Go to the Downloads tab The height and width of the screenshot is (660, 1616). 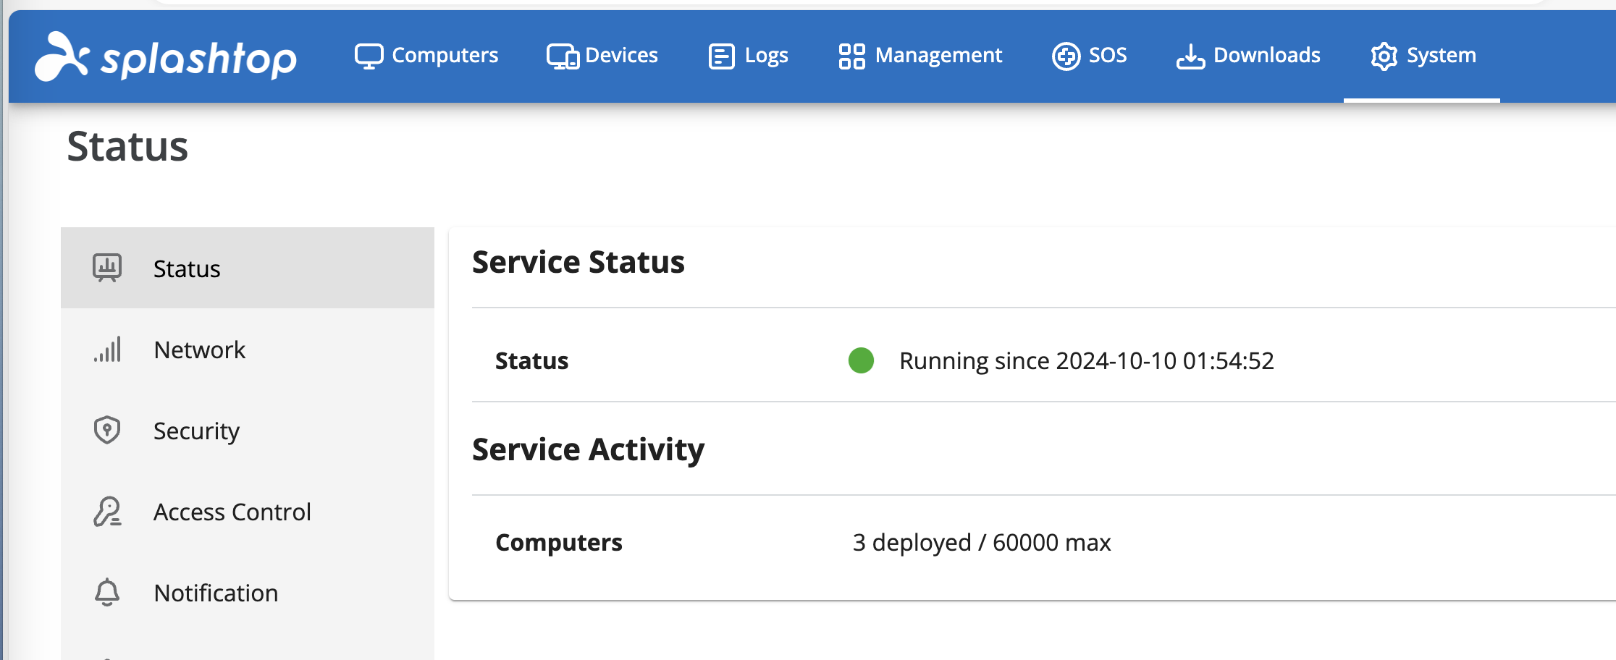coord(1248,56)
